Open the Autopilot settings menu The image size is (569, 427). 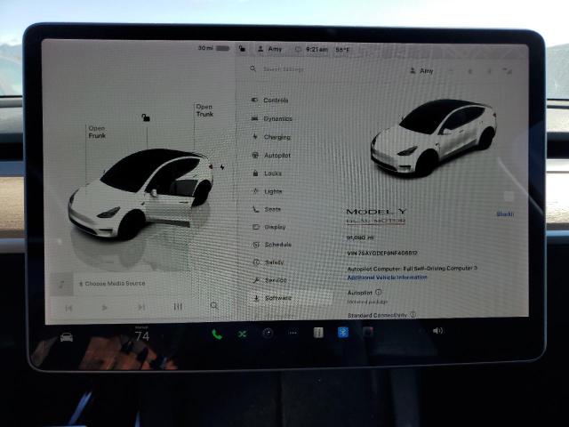[271, 155]
